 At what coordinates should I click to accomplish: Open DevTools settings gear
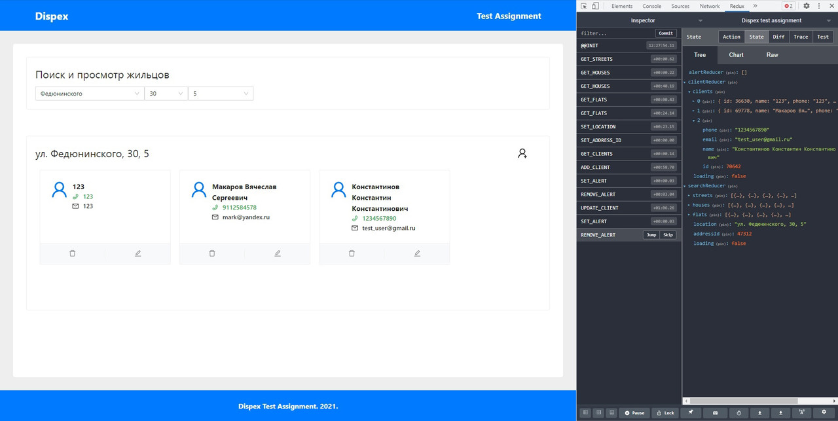pyautogui.click(x=807, y=6)
